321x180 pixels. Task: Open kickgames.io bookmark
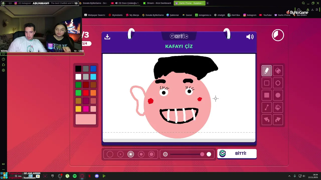[203, 15]
